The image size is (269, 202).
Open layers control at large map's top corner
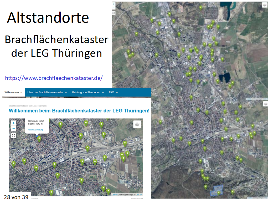[265, 5]
